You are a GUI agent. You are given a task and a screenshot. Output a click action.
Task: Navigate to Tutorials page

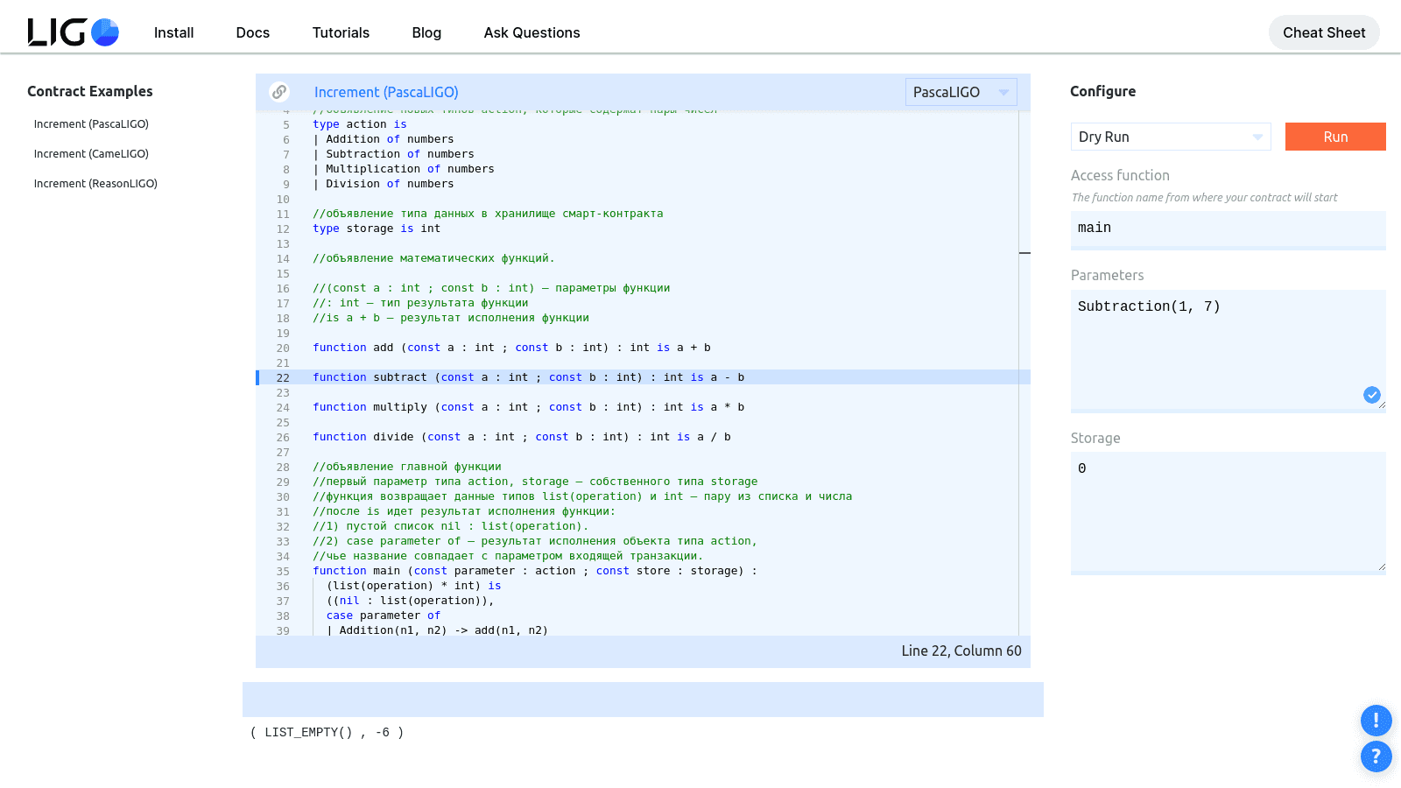(x=341, y=32)
